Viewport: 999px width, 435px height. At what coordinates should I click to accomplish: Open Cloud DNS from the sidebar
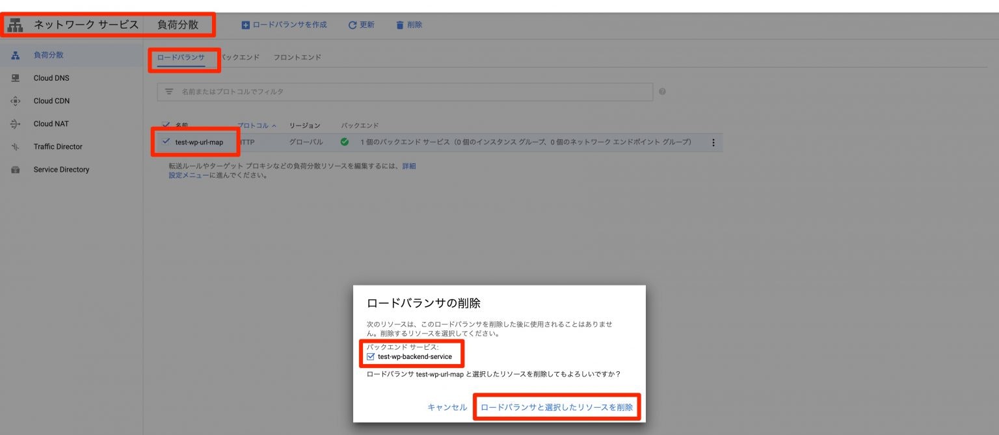click(x=51, y=77)
